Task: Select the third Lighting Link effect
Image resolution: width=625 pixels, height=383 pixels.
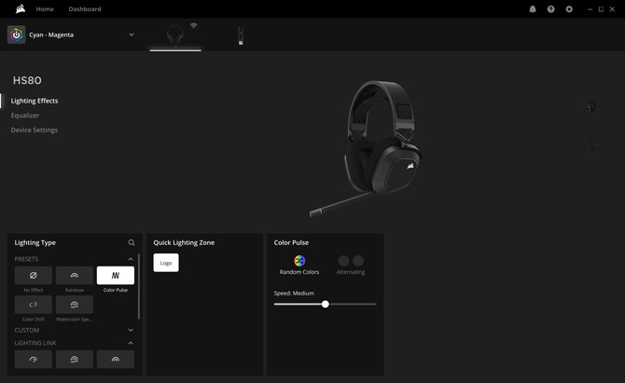Action: pyautogui.click(x=116, y=359)
